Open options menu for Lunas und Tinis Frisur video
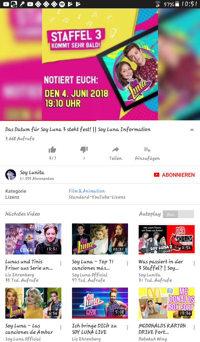This screenshot has height=342, width=200. (x=61, y=264)
